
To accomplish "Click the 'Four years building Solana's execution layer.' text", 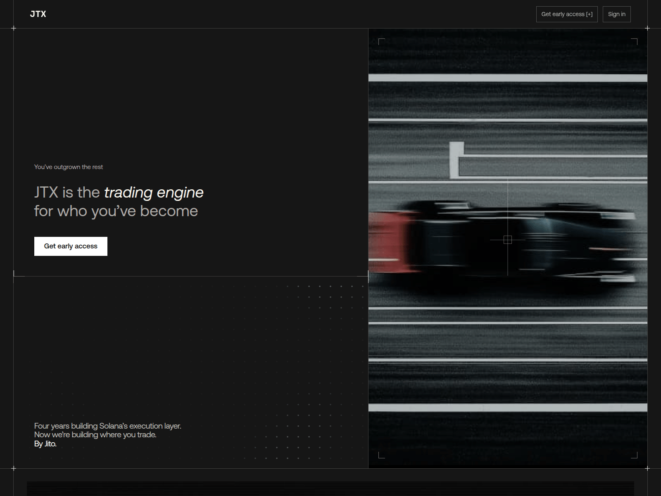I will [x=107, y=426].
